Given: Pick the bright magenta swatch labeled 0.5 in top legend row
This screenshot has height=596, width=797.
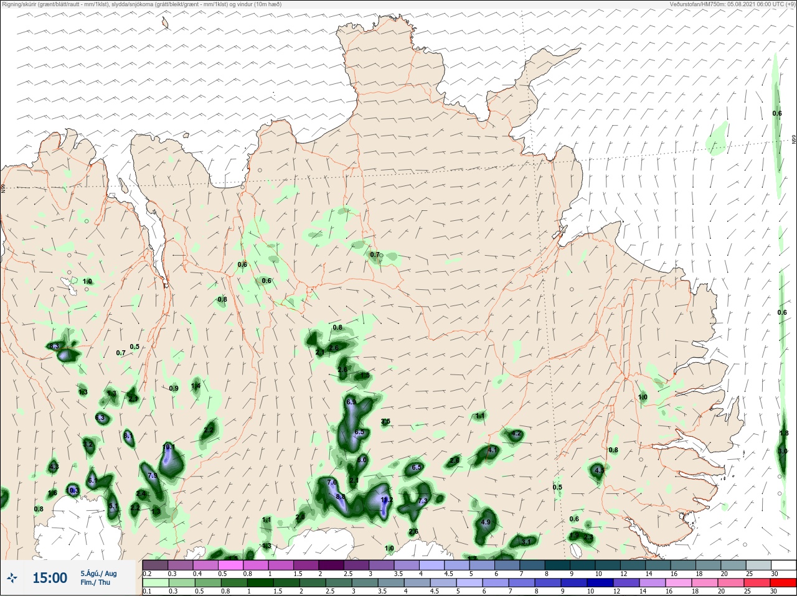Looking at the screenshot, I should tap(231, 565).
